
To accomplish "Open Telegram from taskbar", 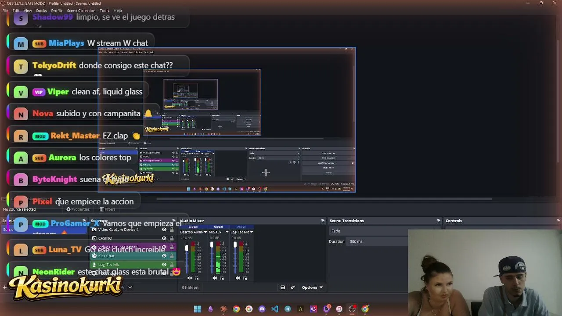I will (x=288, y=309).
